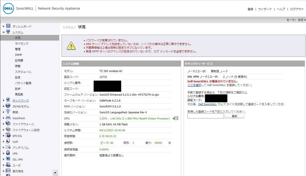Click the アンチスパム sidebar label
This screenshot has height=176, width=306.
click(21, 148)
